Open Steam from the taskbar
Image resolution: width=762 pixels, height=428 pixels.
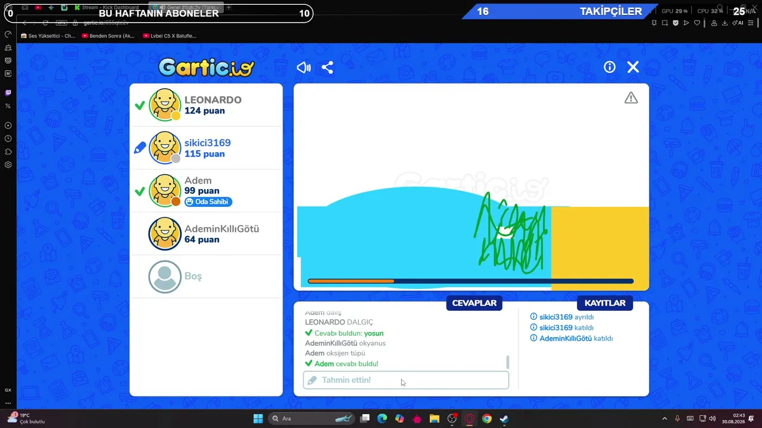tap(504, 418)
